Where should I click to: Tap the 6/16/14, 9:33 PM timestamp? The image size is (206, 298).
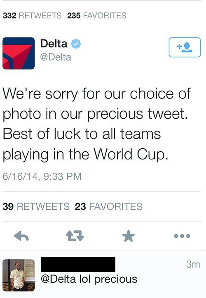[42, 176]
